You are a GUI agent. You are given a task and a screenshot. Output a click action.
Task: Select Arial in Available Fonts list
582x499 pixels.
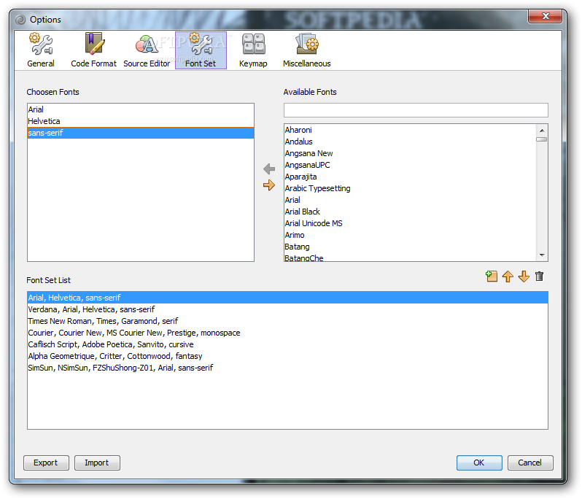[x=410, y=200]
